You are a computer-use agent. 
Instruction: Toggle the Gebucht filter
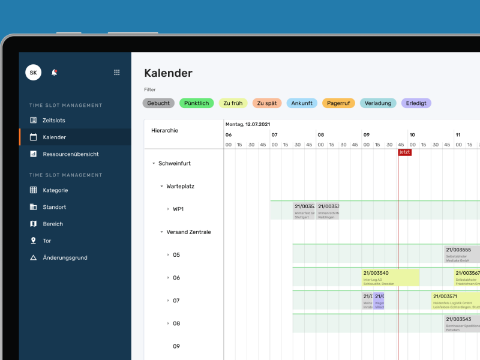(x=158, y=103)
